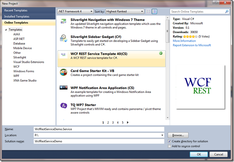The image size is (234, 162).
Task: Open Installed Templates section
Action: (29, 16)
